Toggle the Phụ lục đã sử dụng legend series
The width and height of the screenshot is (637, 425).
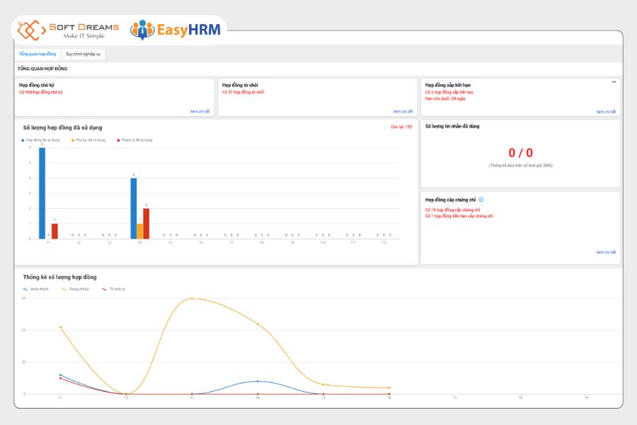tap(88, 140)
